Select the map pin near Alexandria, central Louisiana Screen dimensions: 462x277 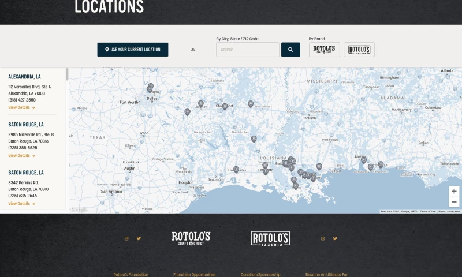coord(254,138)
